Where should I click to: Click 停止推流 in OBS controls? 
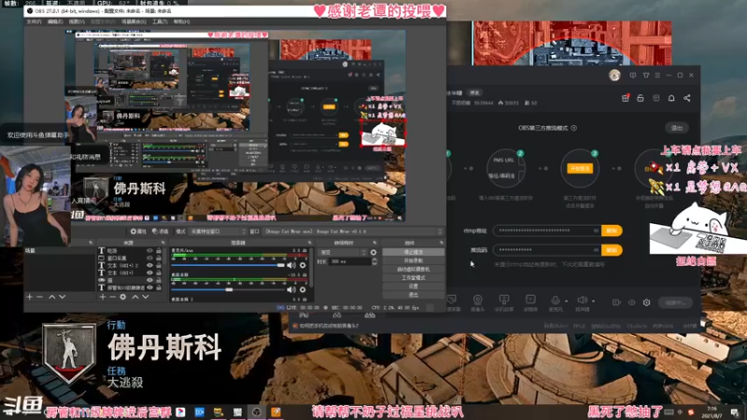pos(413,252)
